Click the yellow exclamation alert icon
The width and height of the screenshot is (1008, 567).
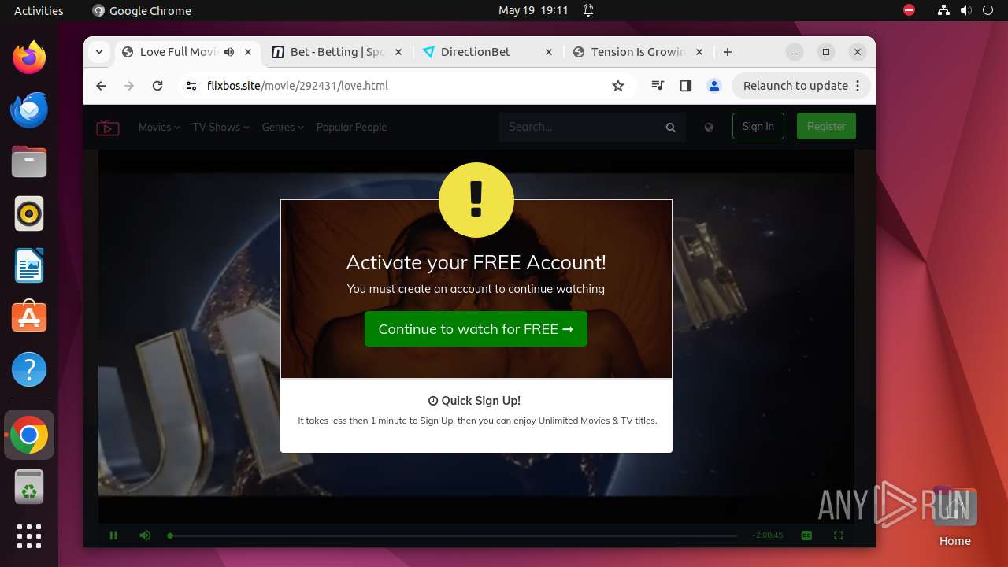pyautogui.click(x=476, y=200)
